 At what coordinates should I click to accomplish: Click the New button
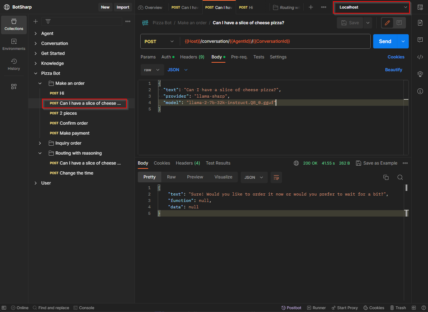(105, 7)
